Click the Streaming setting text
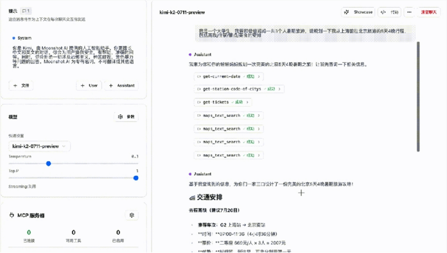The height and width of the screenshot is (253, 447). tap(22, 187)
